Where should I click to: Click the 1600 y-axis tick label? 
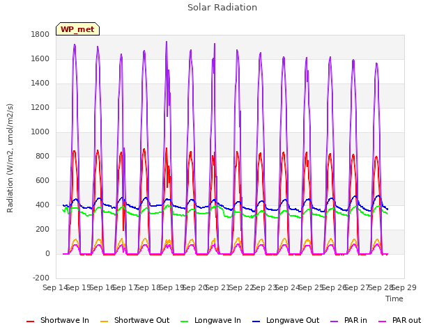(40, 58)
